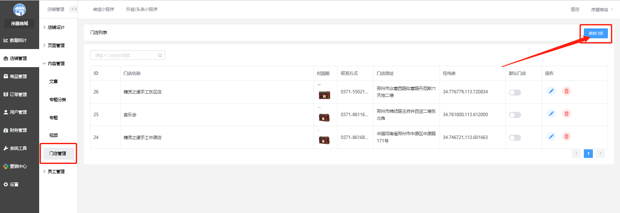Go to next page of results

click(600, 154)
